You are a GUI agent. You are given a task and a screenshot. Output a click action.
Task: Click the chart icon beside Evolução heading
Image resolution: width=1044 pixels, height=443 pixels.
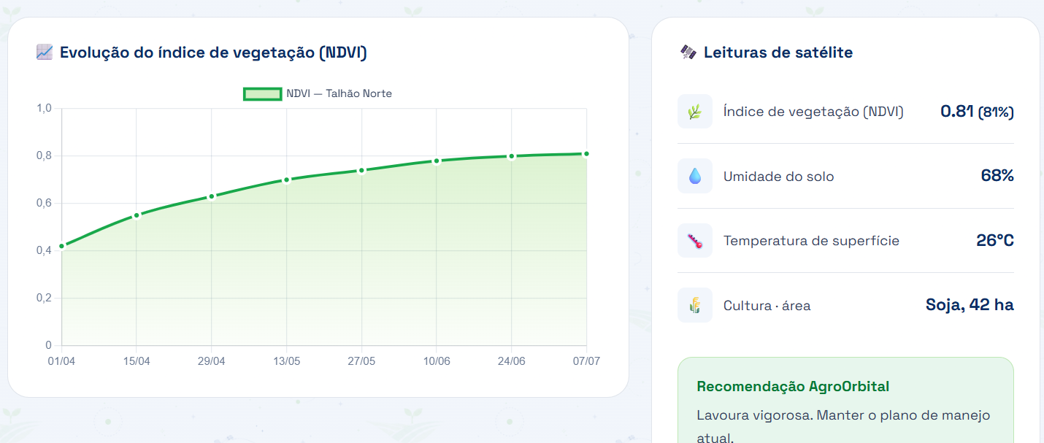click(x=44, y=53)
